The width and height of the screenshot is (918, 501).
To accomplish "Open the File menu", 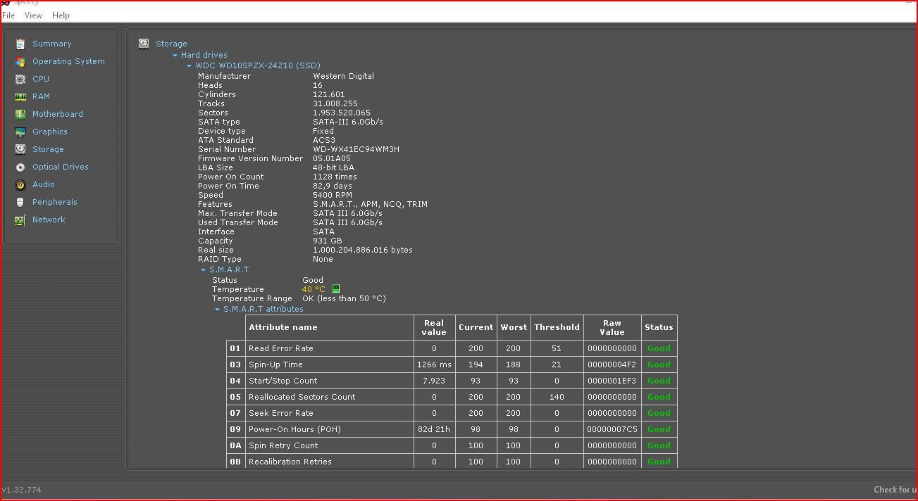I will pos(8,15).
